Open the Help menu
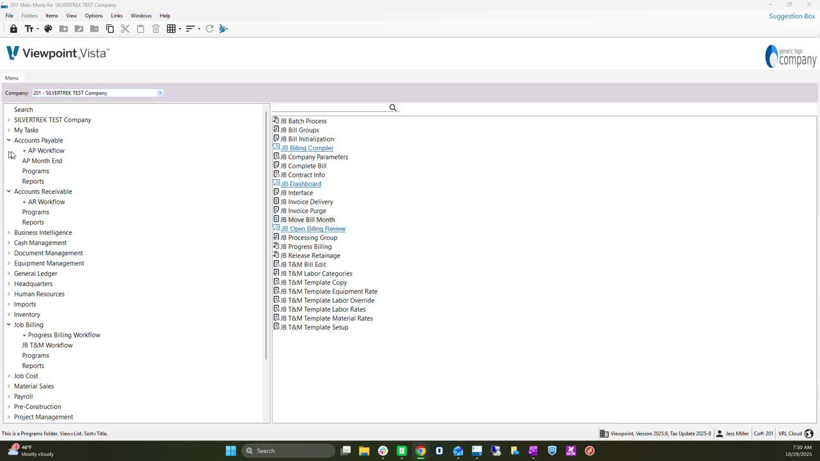This screenshot has height=461, width=820. point(165,15)
